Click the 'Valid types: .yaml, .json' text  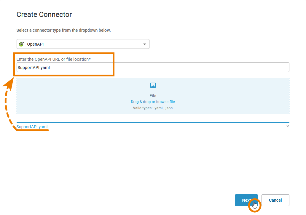pyautogui.click(x=153, y=108)
